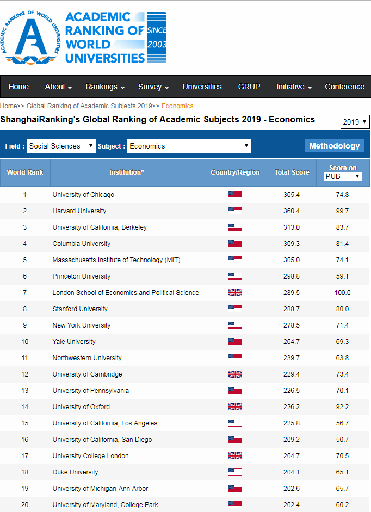
Task: Go to the Home nav item
Action: pyautogui.click(x=18, y=87)
